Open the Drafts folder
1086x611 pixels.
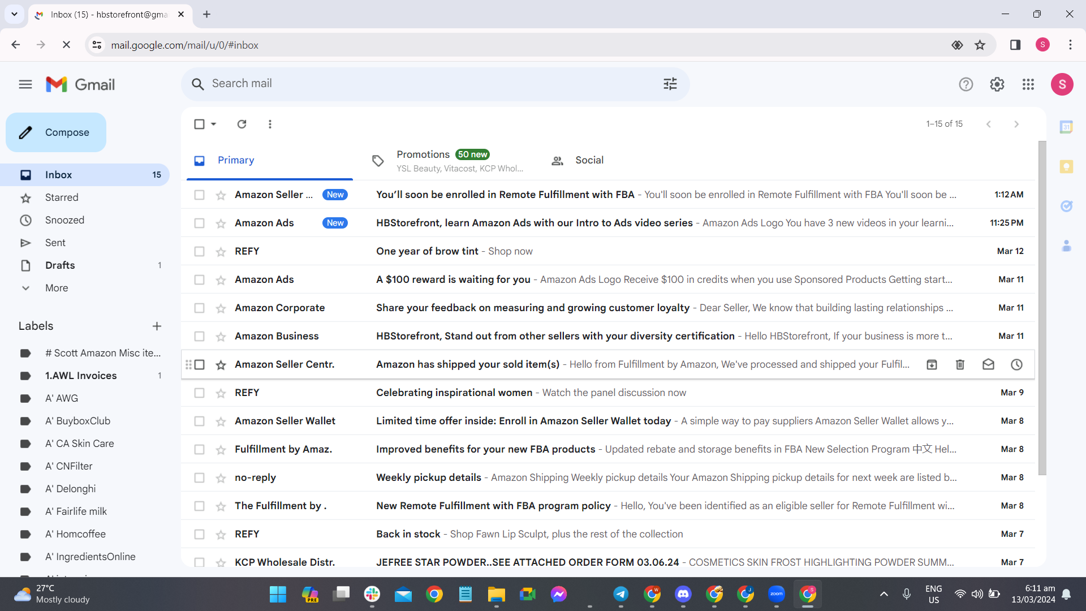60,265
